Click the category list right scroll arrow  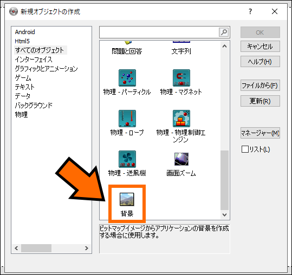[x=87, y=248]
